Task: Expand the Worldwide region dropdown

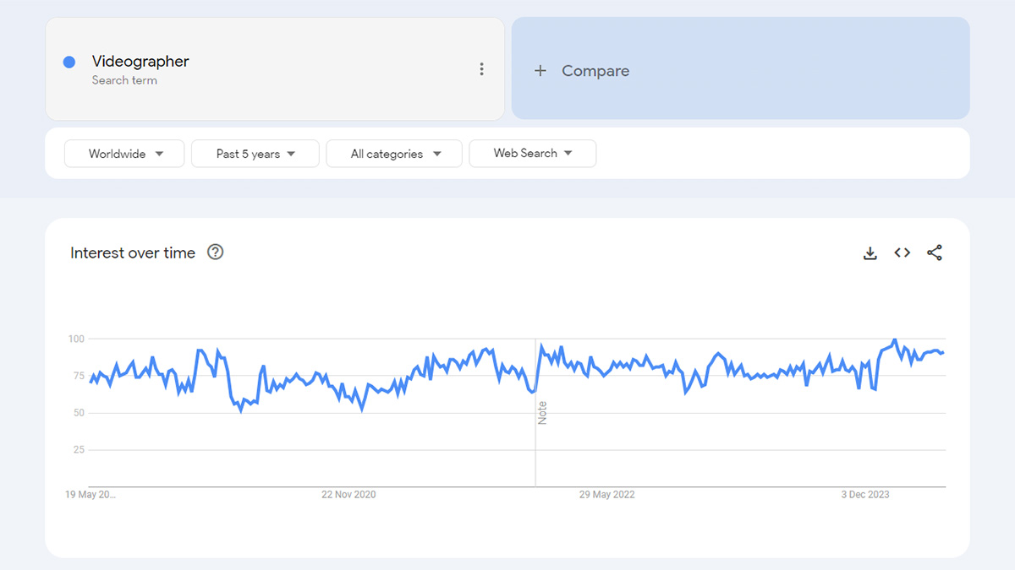Action: (x=124, y=154)
